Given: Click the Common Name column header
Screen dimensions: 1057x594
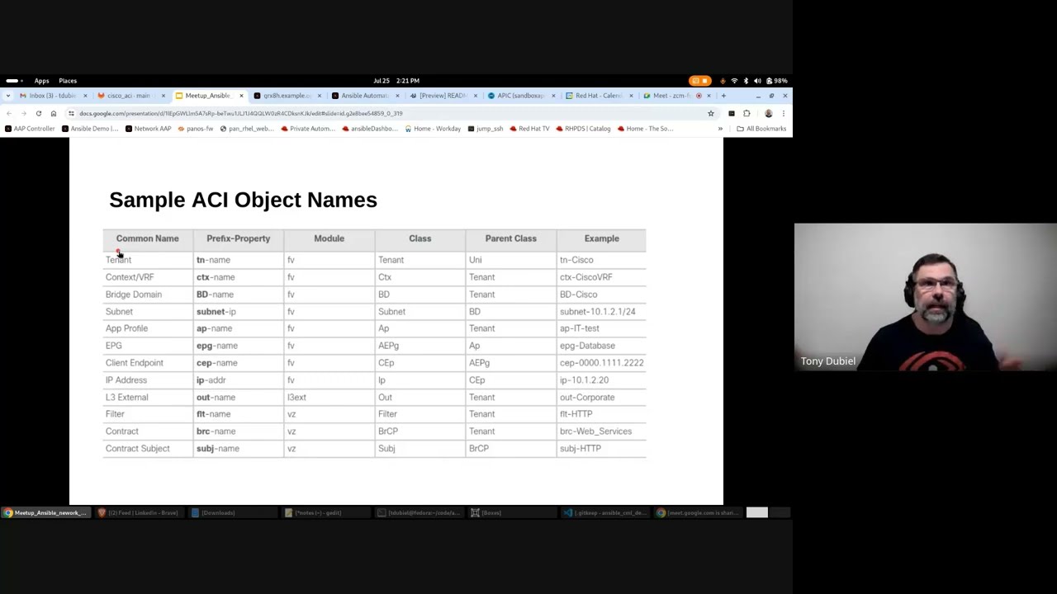Looking at the screenshot, I should 147,238.
